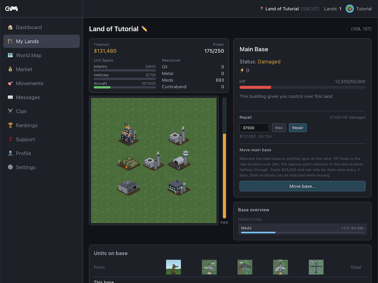Viewport: 378px width, 283px height.
Task: Select the gray garage building on the map
Action: click(128, 187)
